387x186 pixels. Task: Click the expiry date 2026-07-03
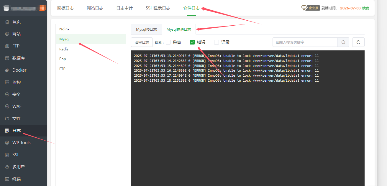tap(350, 8)
